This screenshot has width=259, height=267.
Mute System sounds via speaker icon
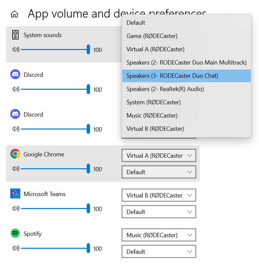click(x=16, y=50)
